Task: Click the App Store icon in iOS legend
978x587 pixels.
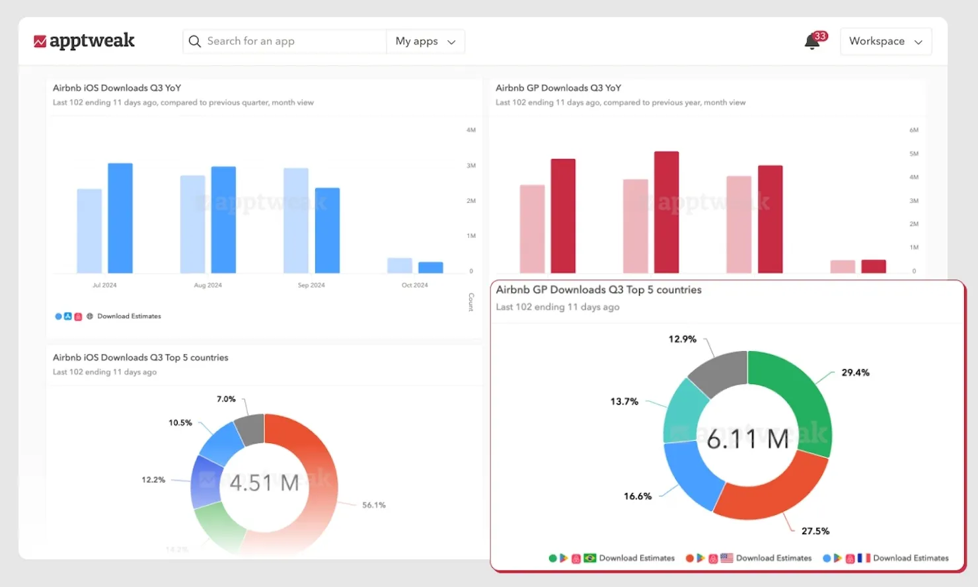Action: (x=68, y=317)
